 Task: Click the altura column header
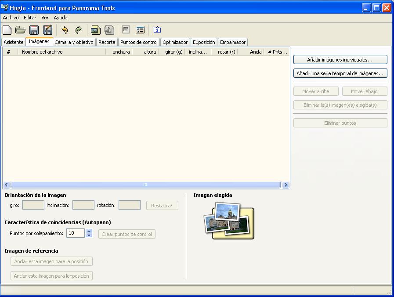pyautogui.click(x=146, y=52)
